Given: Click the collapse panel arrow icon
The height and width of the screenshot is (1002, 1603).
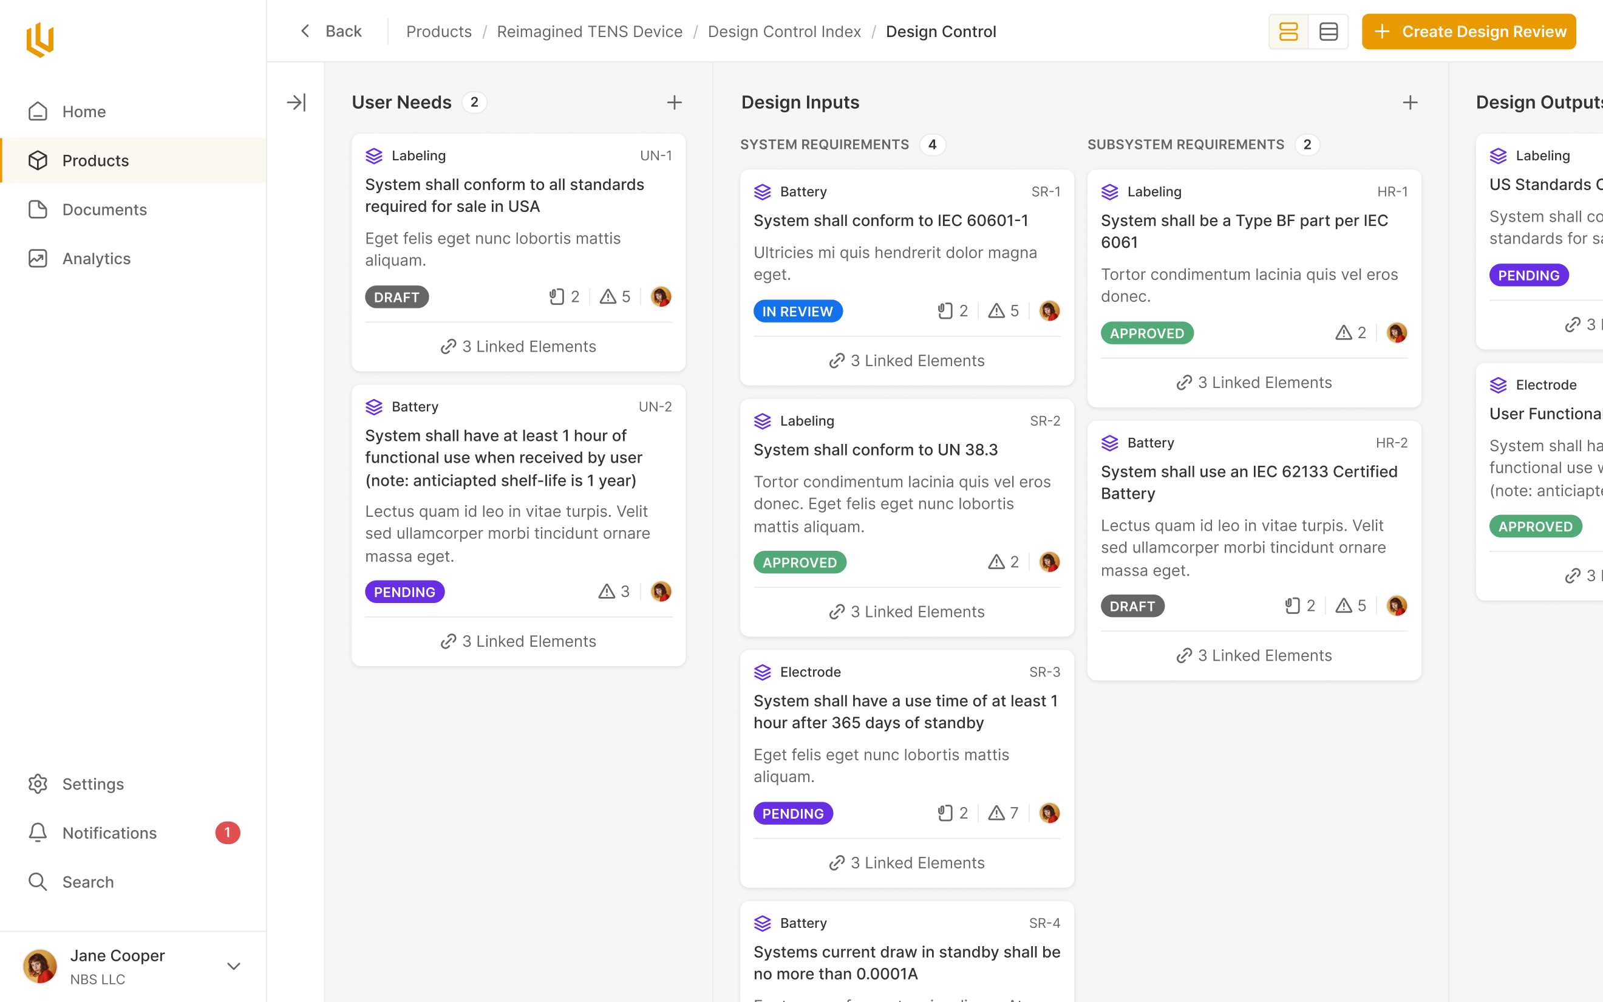Looking at the screenshot, I should (296, 102).
